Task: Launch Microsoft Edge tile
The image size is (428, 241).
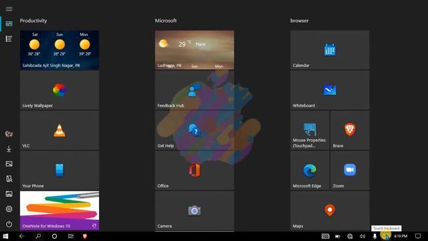Action: click(x=310, y=170)
